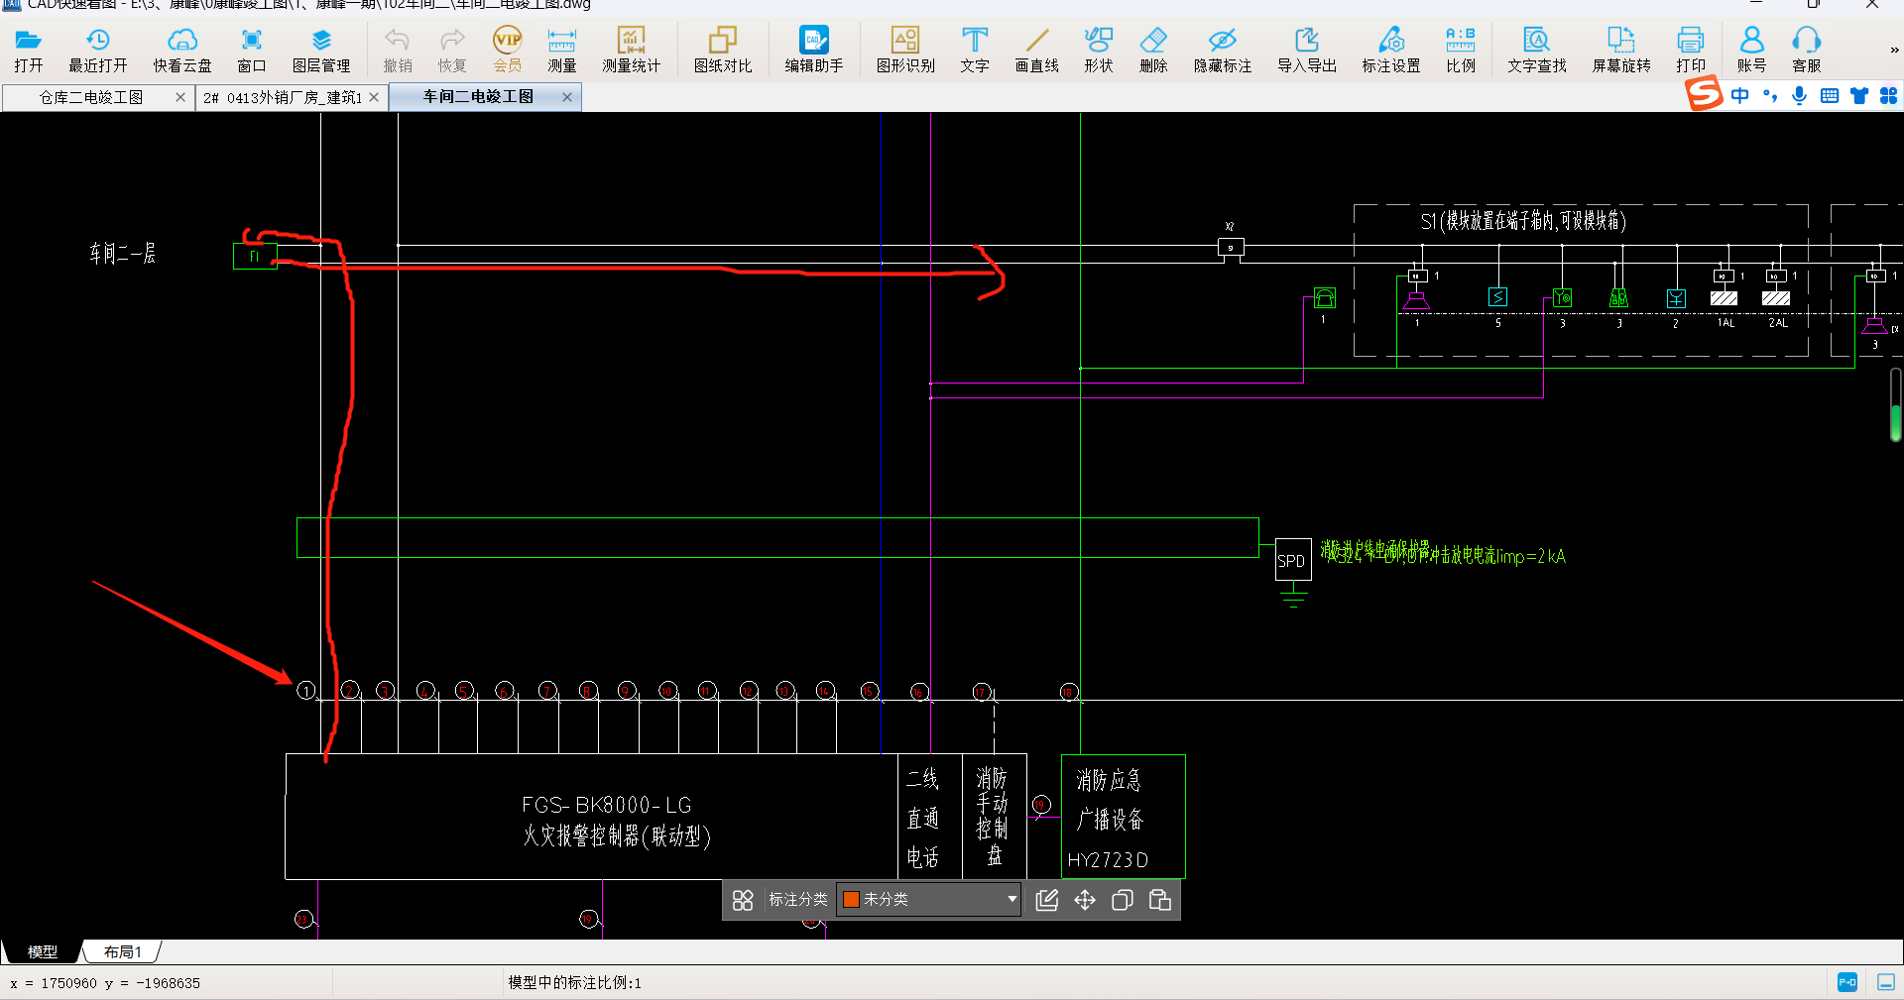Launch 图纸对比 drawing compare

723,50
